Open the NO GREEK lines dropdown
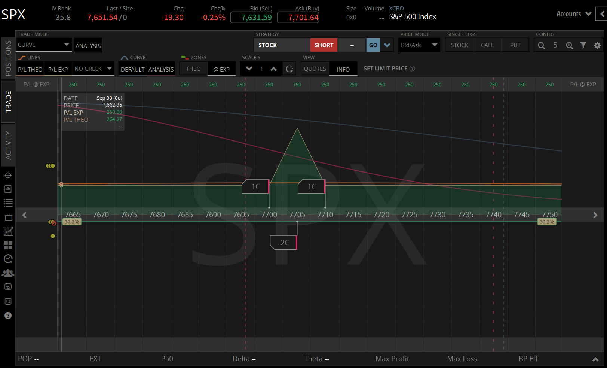Viewport: 607px width, 368px height. pos(93,69)
